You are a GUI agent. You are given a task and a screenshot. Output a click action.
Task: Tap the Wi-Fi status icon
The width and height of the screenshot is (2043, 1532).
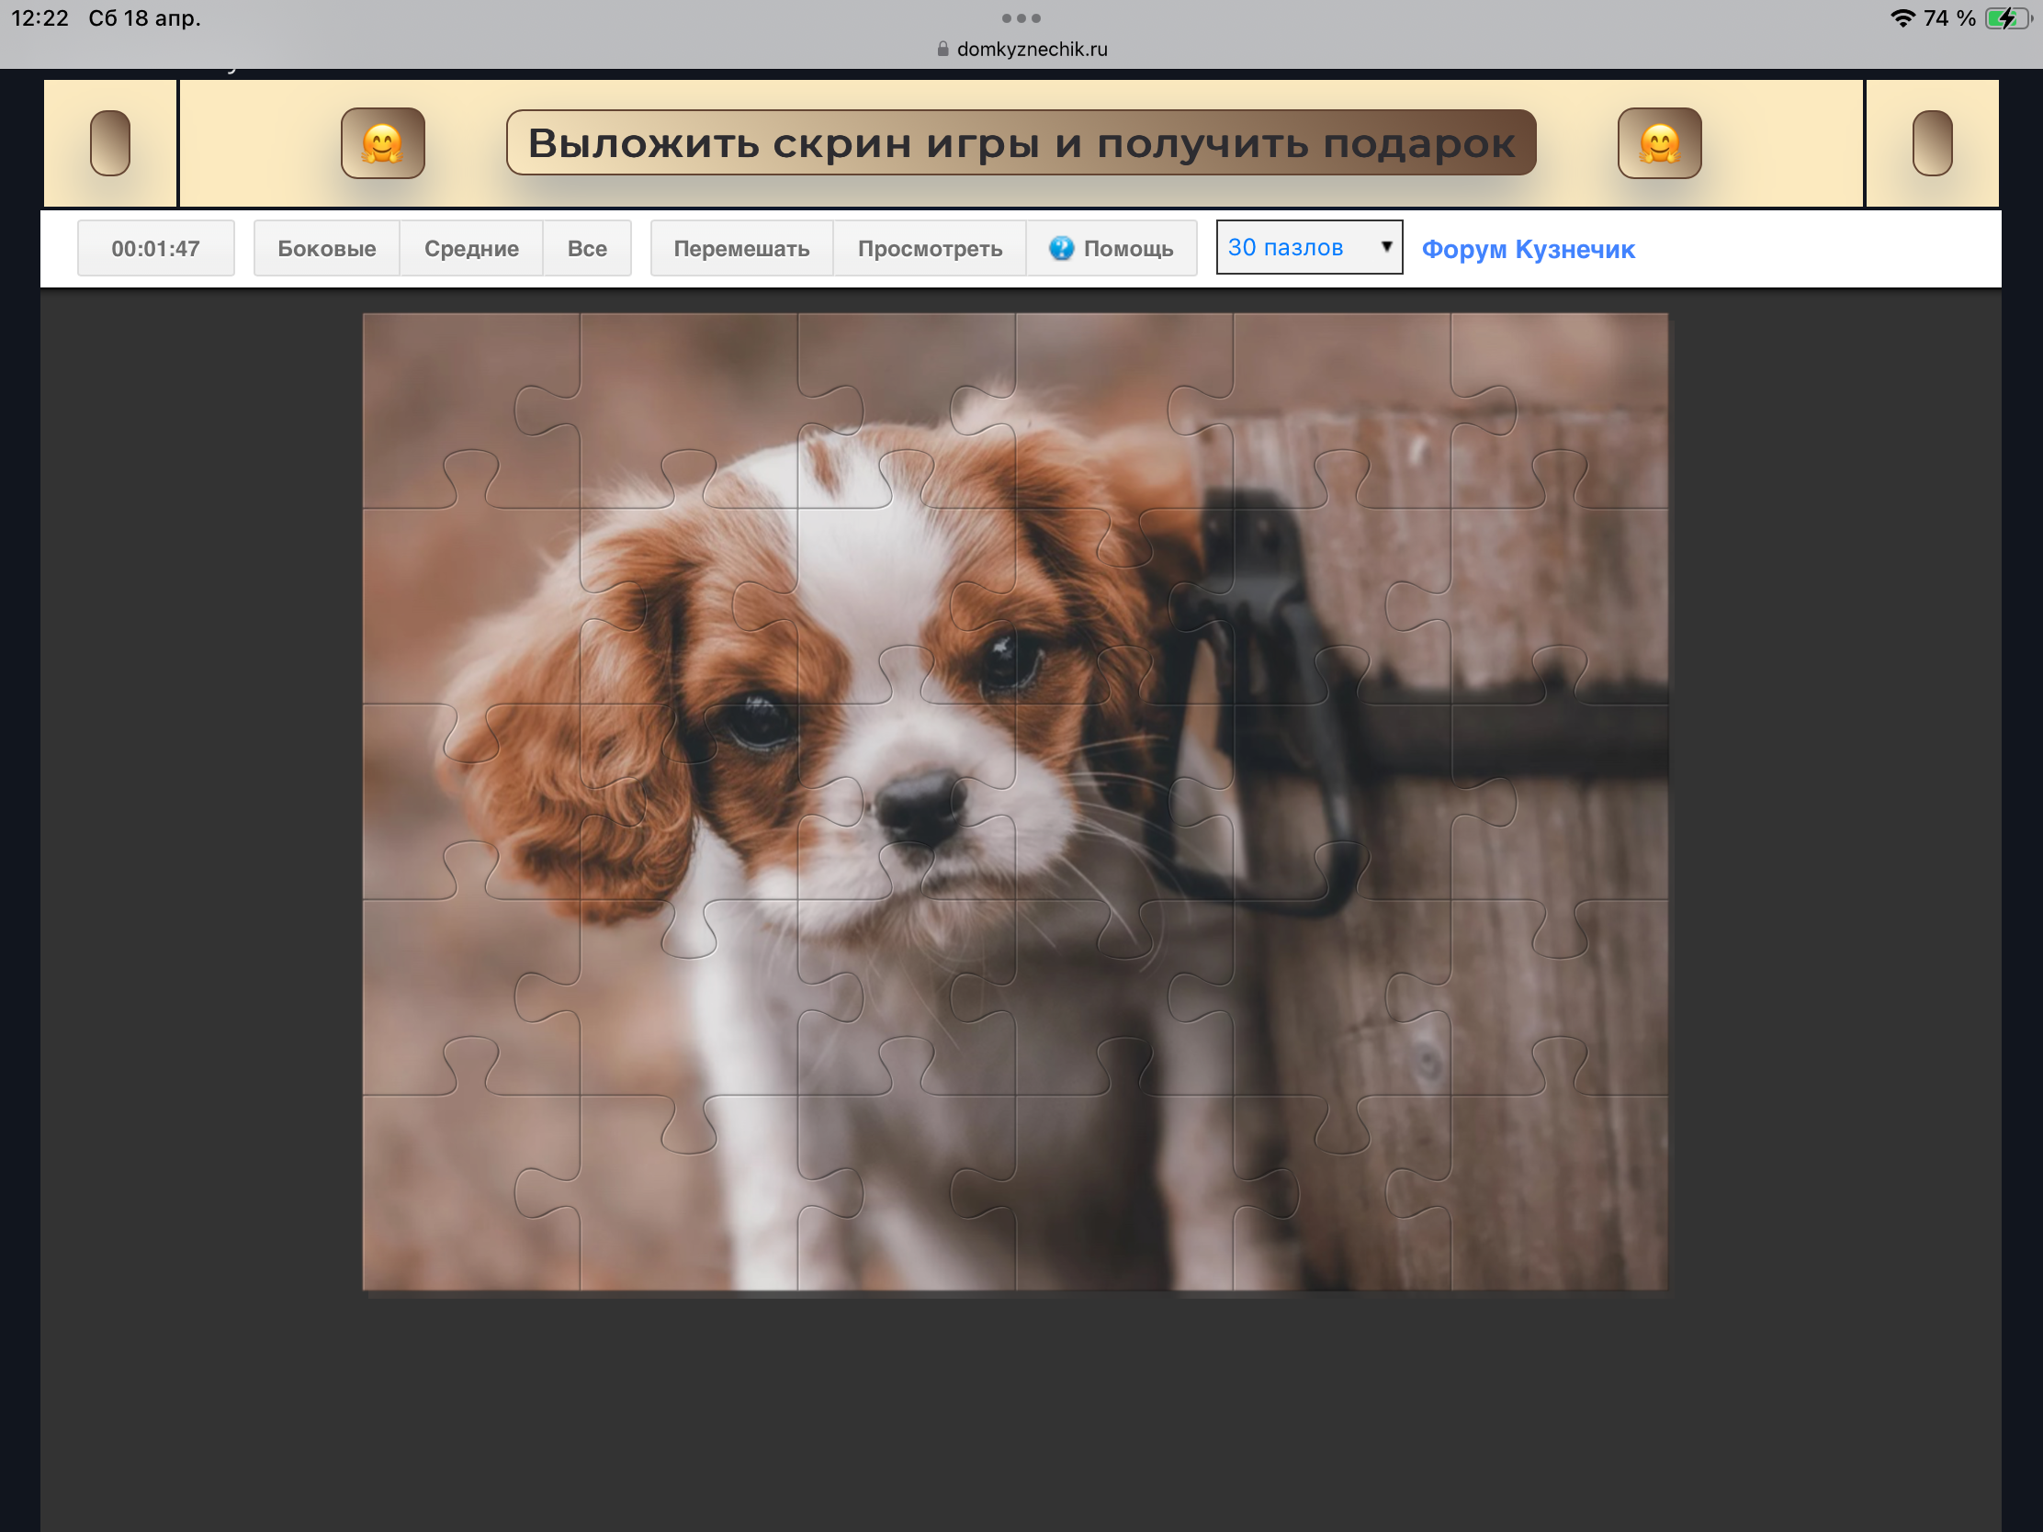click(x=1902, y=17)
